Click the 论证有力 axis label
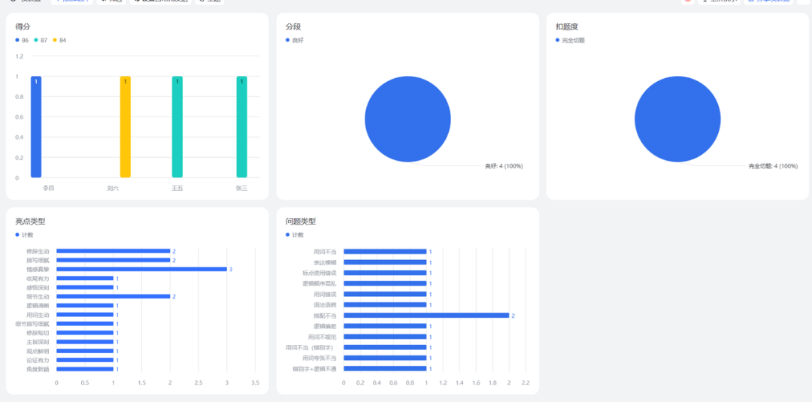Viewport: 812px width, 402px height. click(38, 360)
